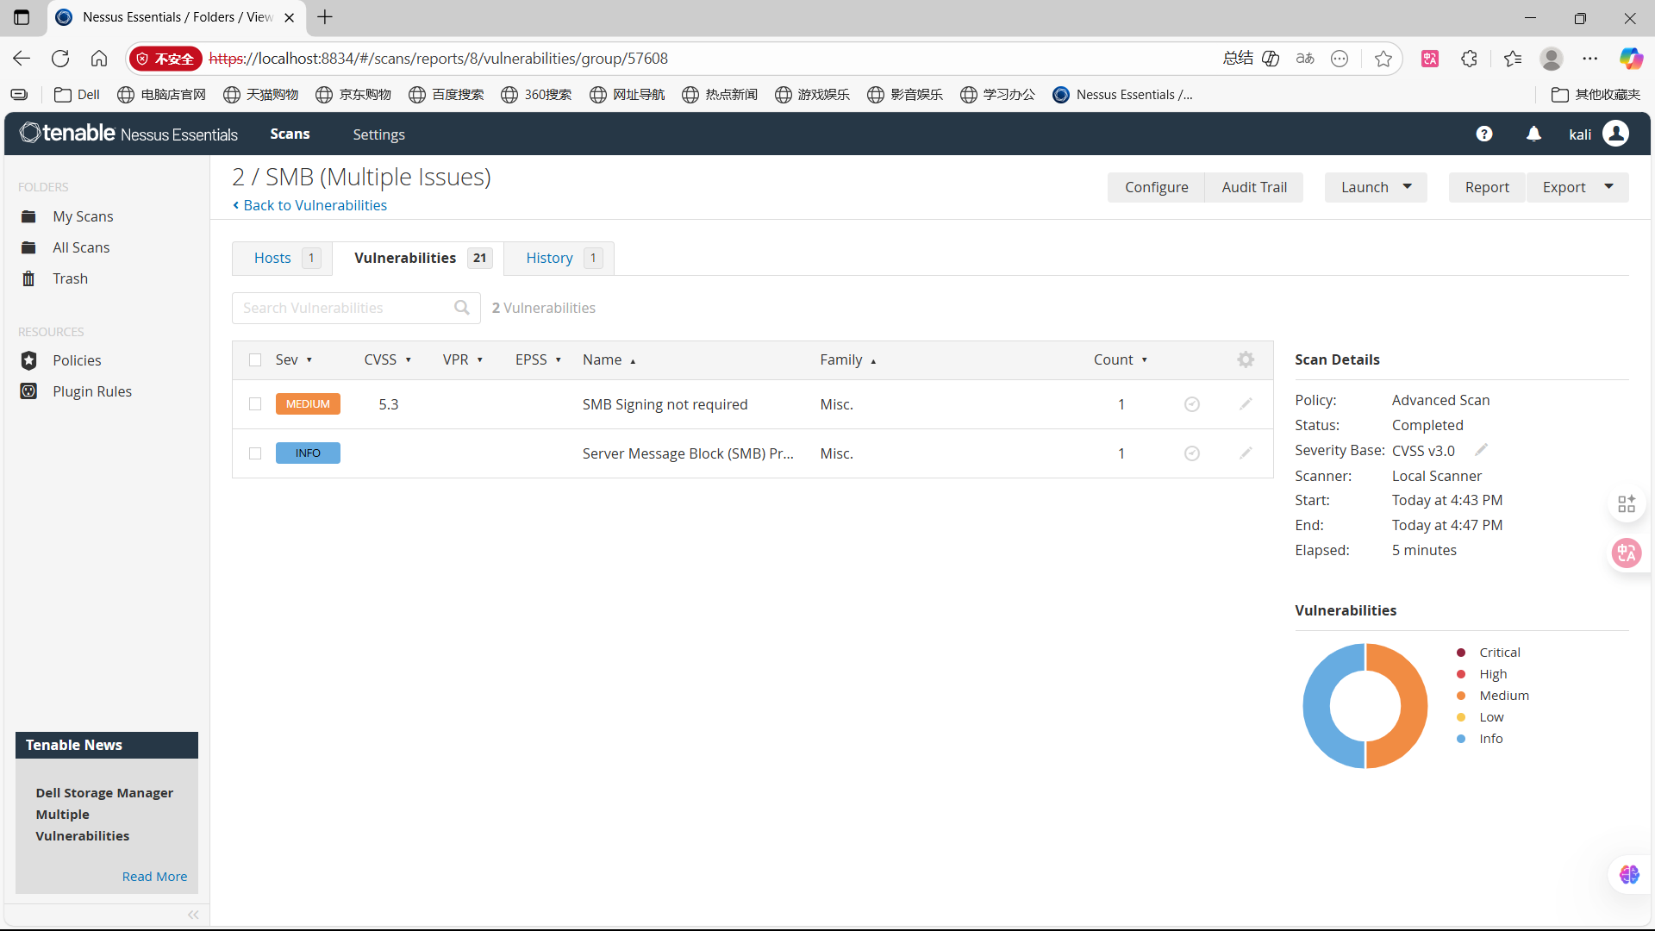Open the help question mark icon

(1483, 134)
